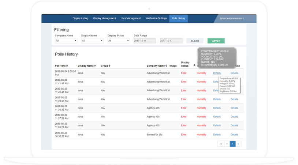Go to the previous results page
The height and width of the screenshot is (165, 298).
click(x=227, y=144)
